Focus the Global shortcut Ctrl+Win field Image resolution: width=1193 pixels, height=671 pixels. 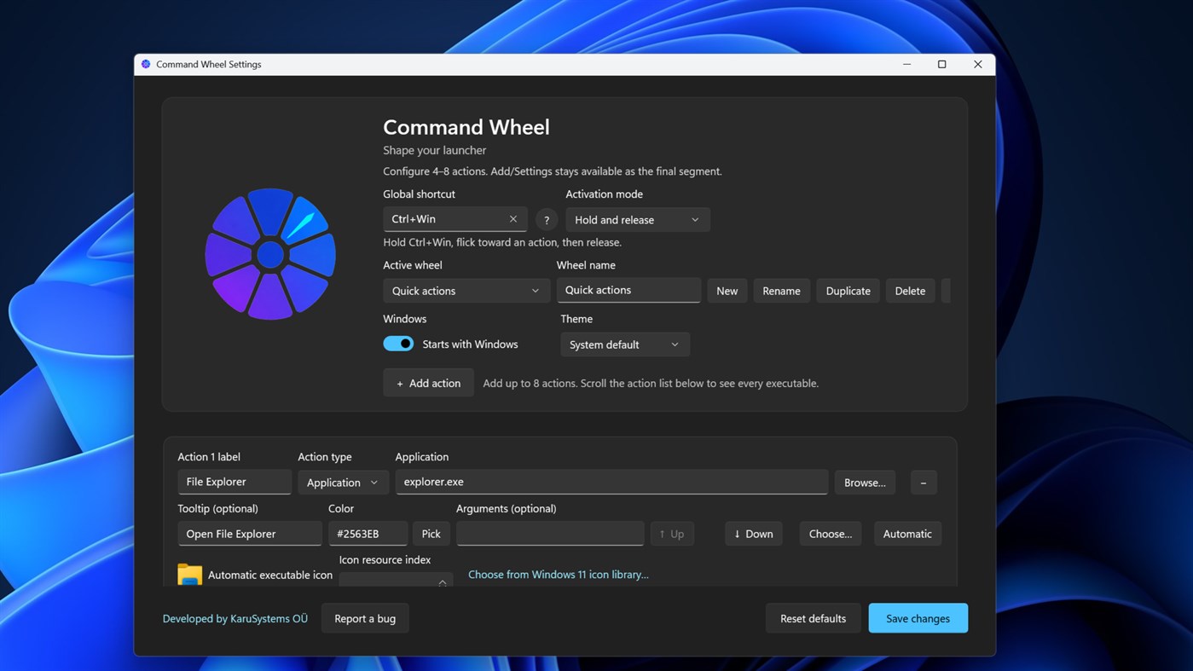click(x=455, y=219)
